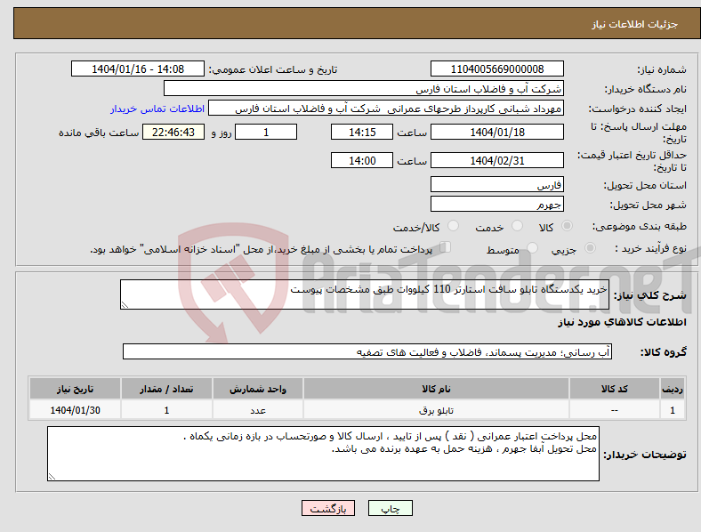Screen dimensions: 701x532
Task: Click the چاپ (print) button
Action: click(390, 508)
